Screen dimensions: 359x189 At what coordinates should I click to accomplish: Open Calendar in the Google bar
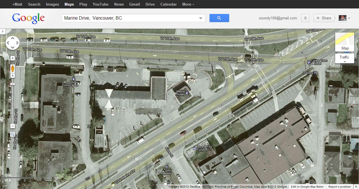(169, 4)
